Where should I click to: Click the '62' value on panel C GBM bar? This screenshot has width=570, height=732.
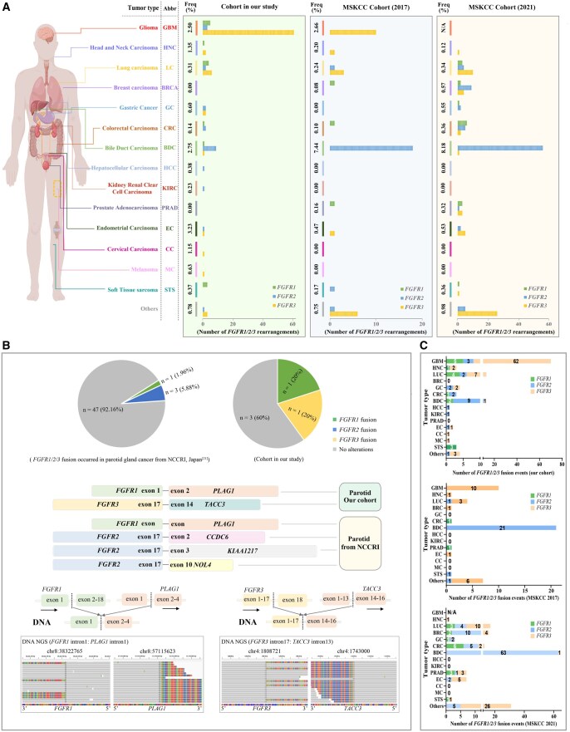[516, 361]
